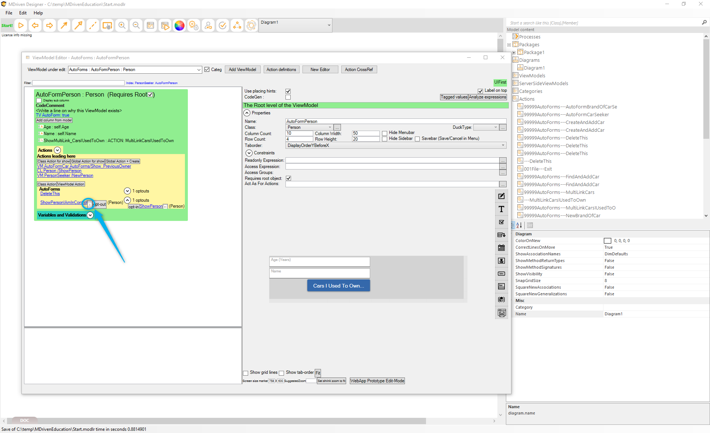
Task: Toggle Show grid lines checkbox
Action: point(246,373)
